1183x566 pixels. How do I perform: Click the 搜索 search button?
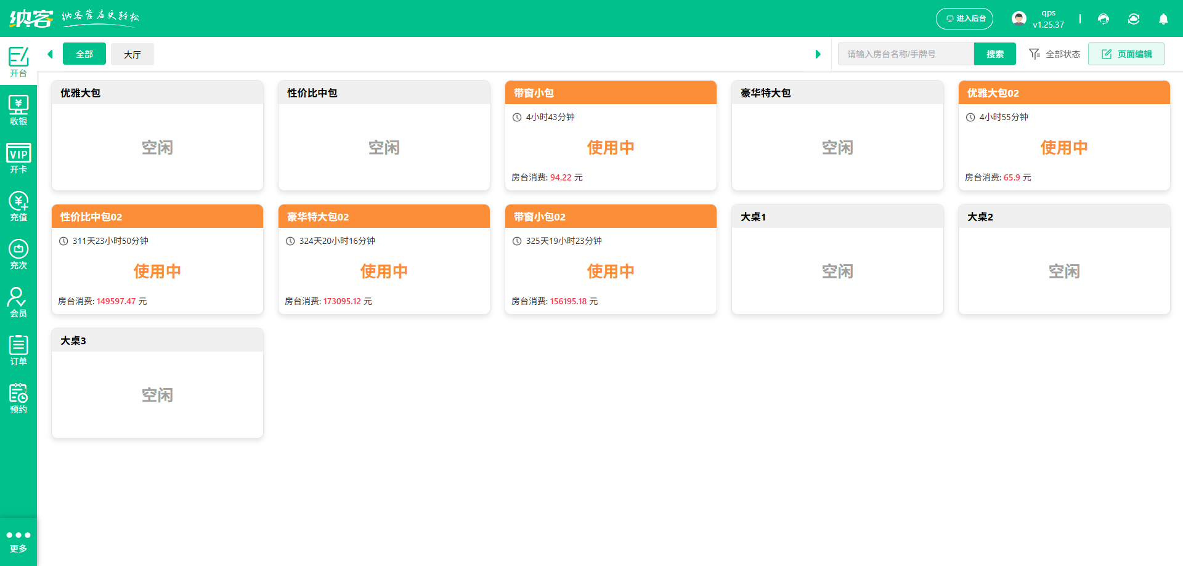click(x=994, y=54)
